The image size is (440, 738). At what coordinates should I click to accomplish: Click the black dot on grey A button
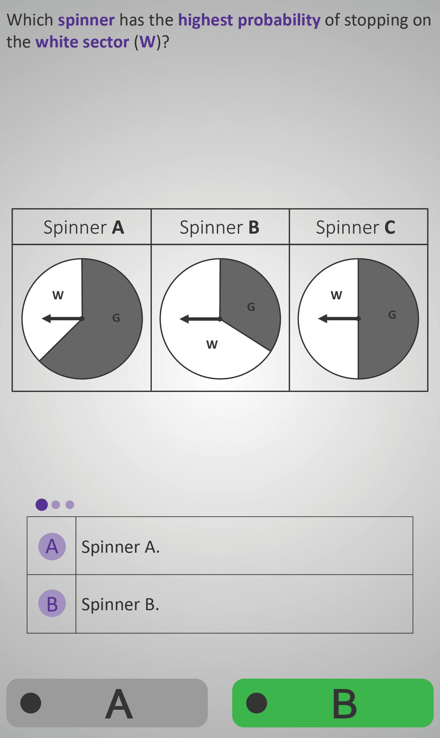point(31,703)
